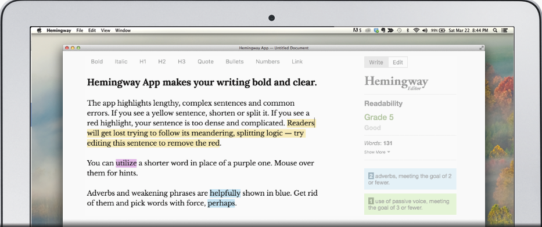Image resolution: width=542 pixels, height=227 pixels.
Task: Switch to Edit mode in sidebar
Action: 398,62
